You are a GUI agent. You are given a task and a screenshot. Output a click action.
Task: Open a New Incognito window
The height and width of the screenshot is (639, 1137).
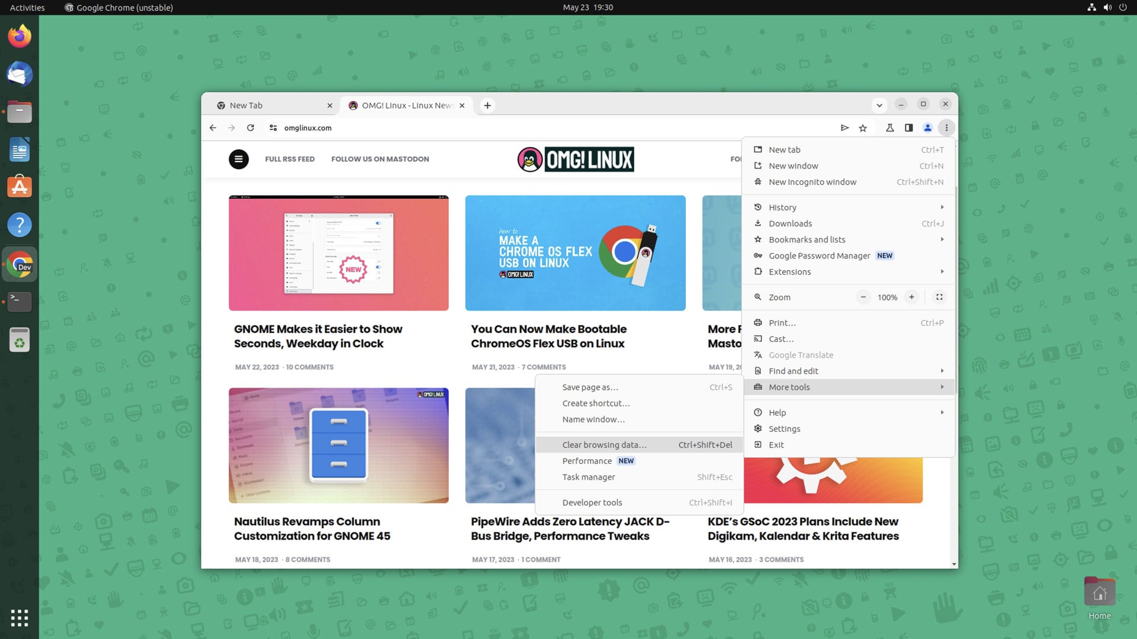click(x=849, y=182)
